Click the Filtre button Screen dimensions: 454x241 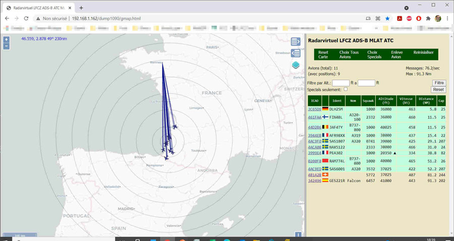click(439, 83)
